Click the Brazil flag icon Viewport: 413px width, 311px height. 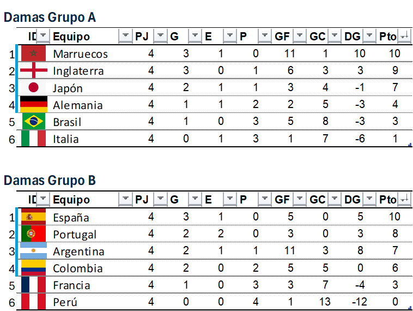pos(33,122)
